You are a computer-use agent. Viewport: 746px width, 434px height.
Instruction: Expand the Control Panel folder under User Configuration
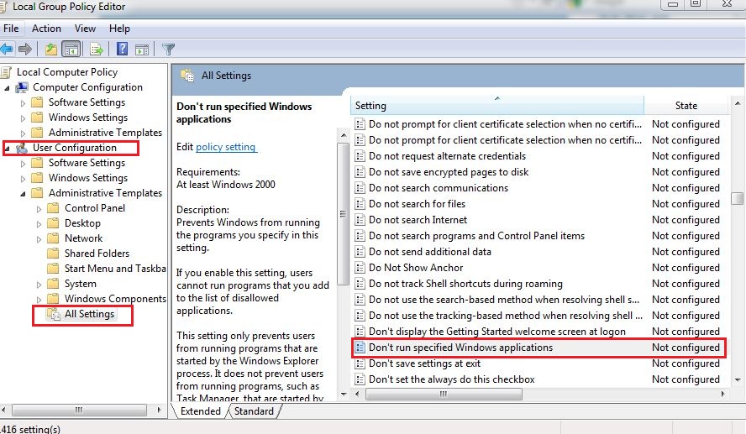pos(39,208)
